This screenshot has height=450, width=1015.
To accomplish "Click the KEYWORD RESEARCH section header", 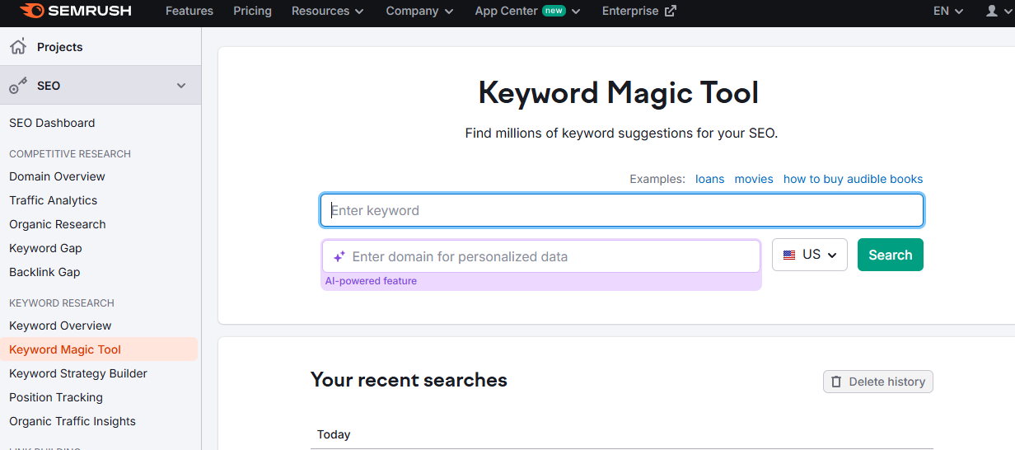I will [62, 303].
